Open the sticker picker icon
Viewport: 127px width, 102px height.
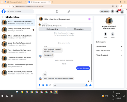pos(47,85)
